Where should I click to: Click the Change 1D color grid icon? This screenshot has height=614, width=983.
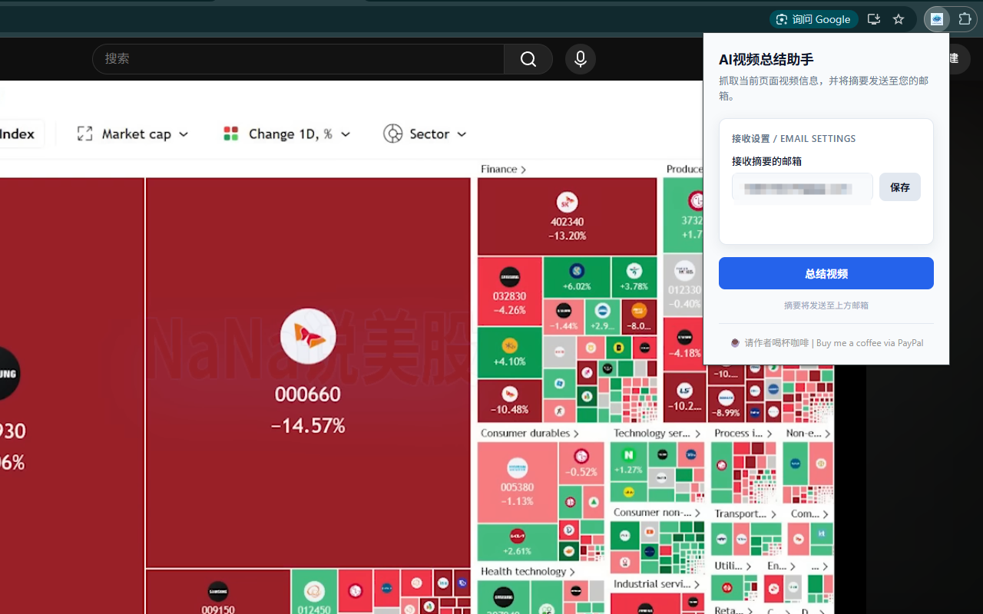tap(230, 134)
